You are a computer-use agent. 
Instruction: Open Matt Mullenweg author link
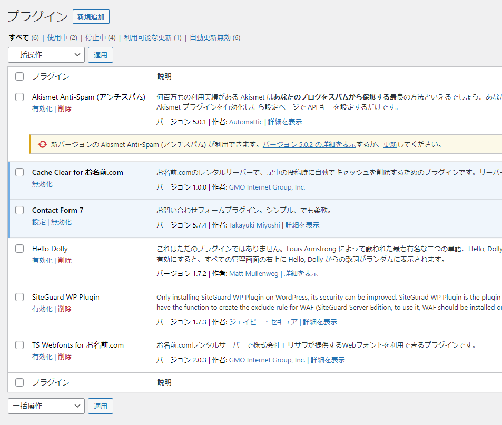pyautogui.click(x=254, y=274)
